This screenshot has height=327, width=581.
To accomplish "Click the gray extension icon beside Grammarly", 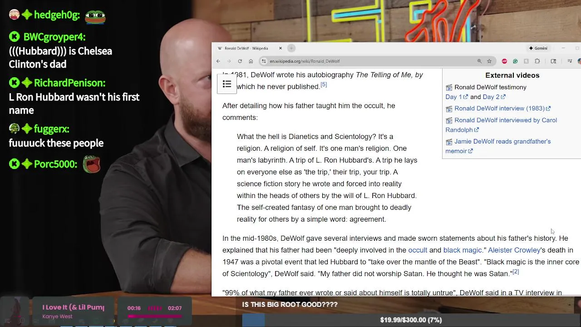I will [526, 61].
